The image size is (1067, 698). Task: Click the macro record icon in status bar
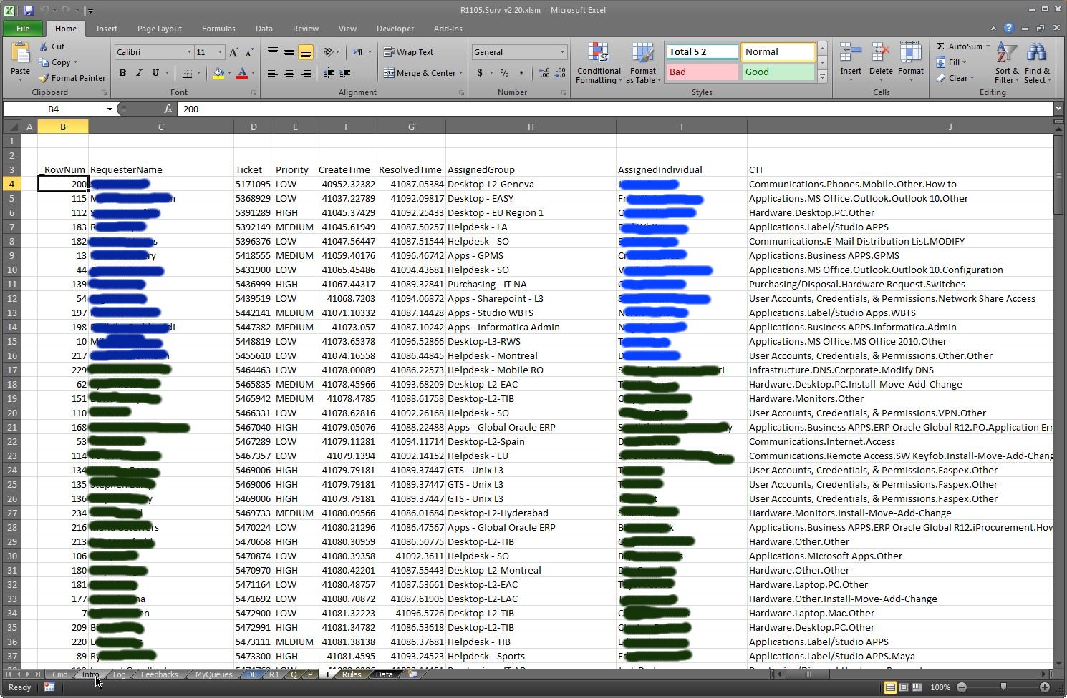pyautogui.click(x=49, y=687)
